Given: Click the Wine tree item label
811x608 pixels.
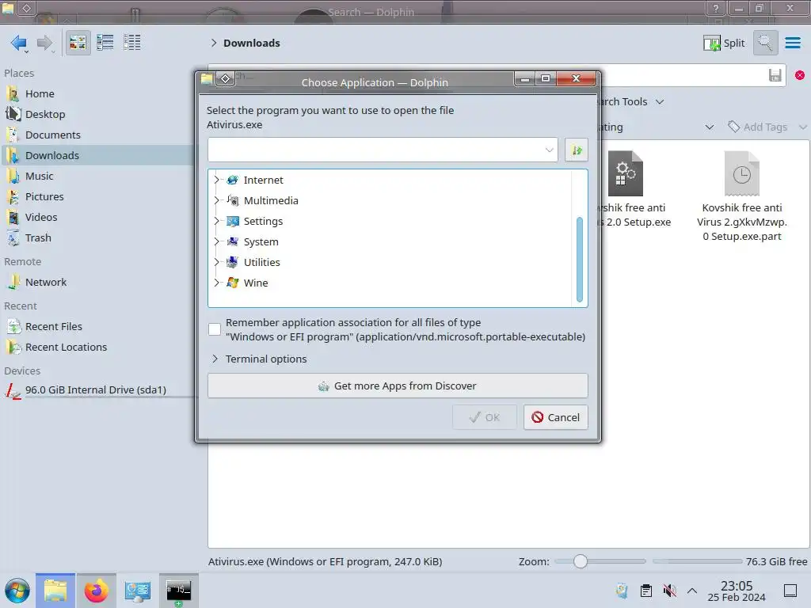Looking at the screenshot, I should tap(256, 283).
